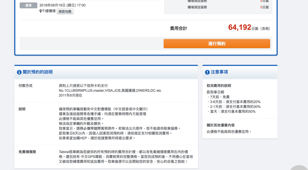This screenshot has width=308, height=170.
Task: Click the 費用合計 label
Action: (179, 28)
